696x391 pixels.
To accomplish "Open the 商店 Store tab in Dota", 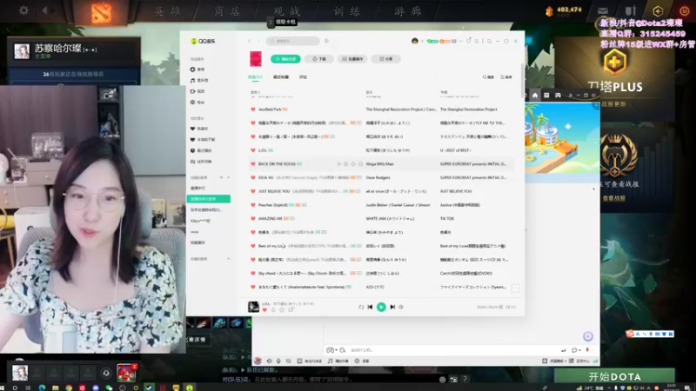I will click(227, 11).
